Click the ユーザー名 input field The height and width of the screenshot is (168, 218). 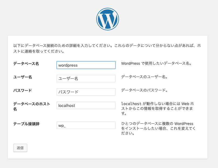point(86,78)
